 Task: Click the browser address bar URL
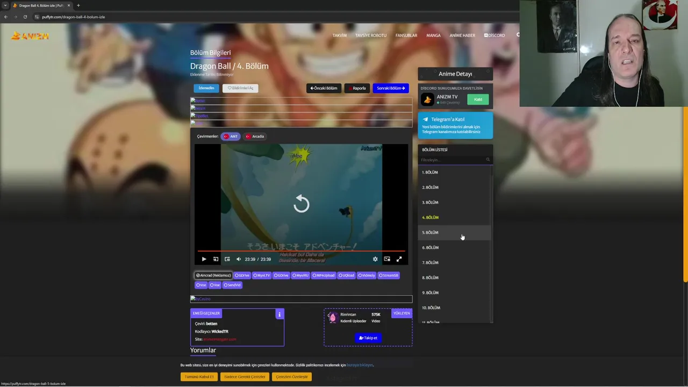73,17
